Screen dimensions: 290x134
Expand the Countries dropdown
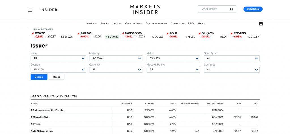(232, 70)
